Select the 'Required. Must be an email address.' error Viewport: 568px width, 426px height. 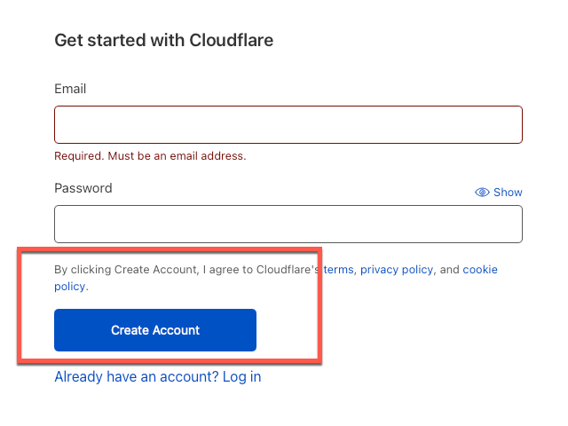click(150, 156)
